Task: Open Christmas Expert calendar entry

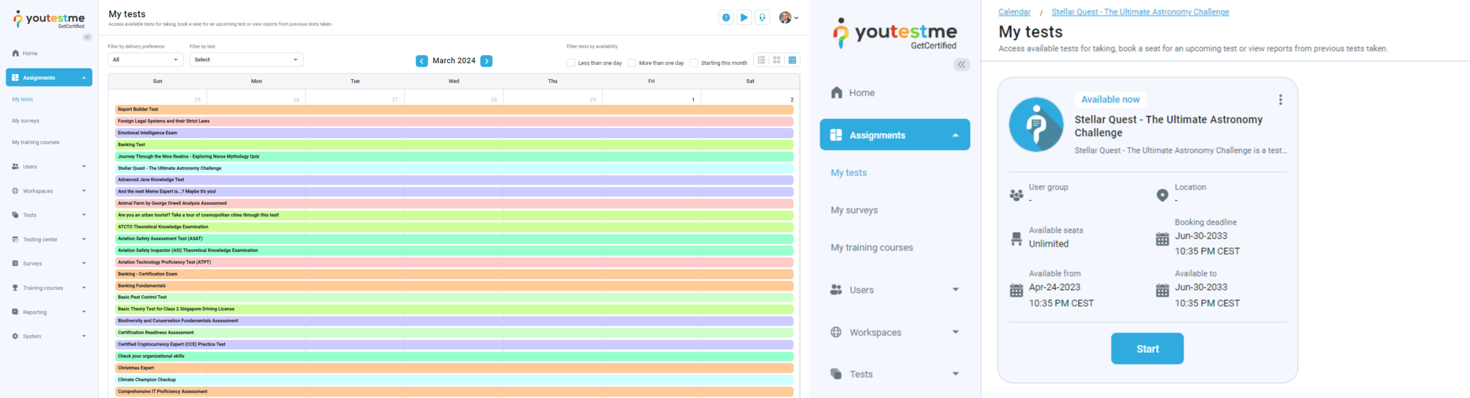Action: (454, 368)
